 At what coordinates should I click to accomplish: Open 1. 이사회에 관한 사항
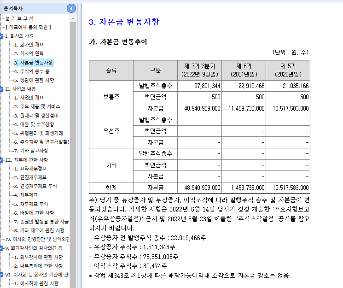[x=36, y=283]
